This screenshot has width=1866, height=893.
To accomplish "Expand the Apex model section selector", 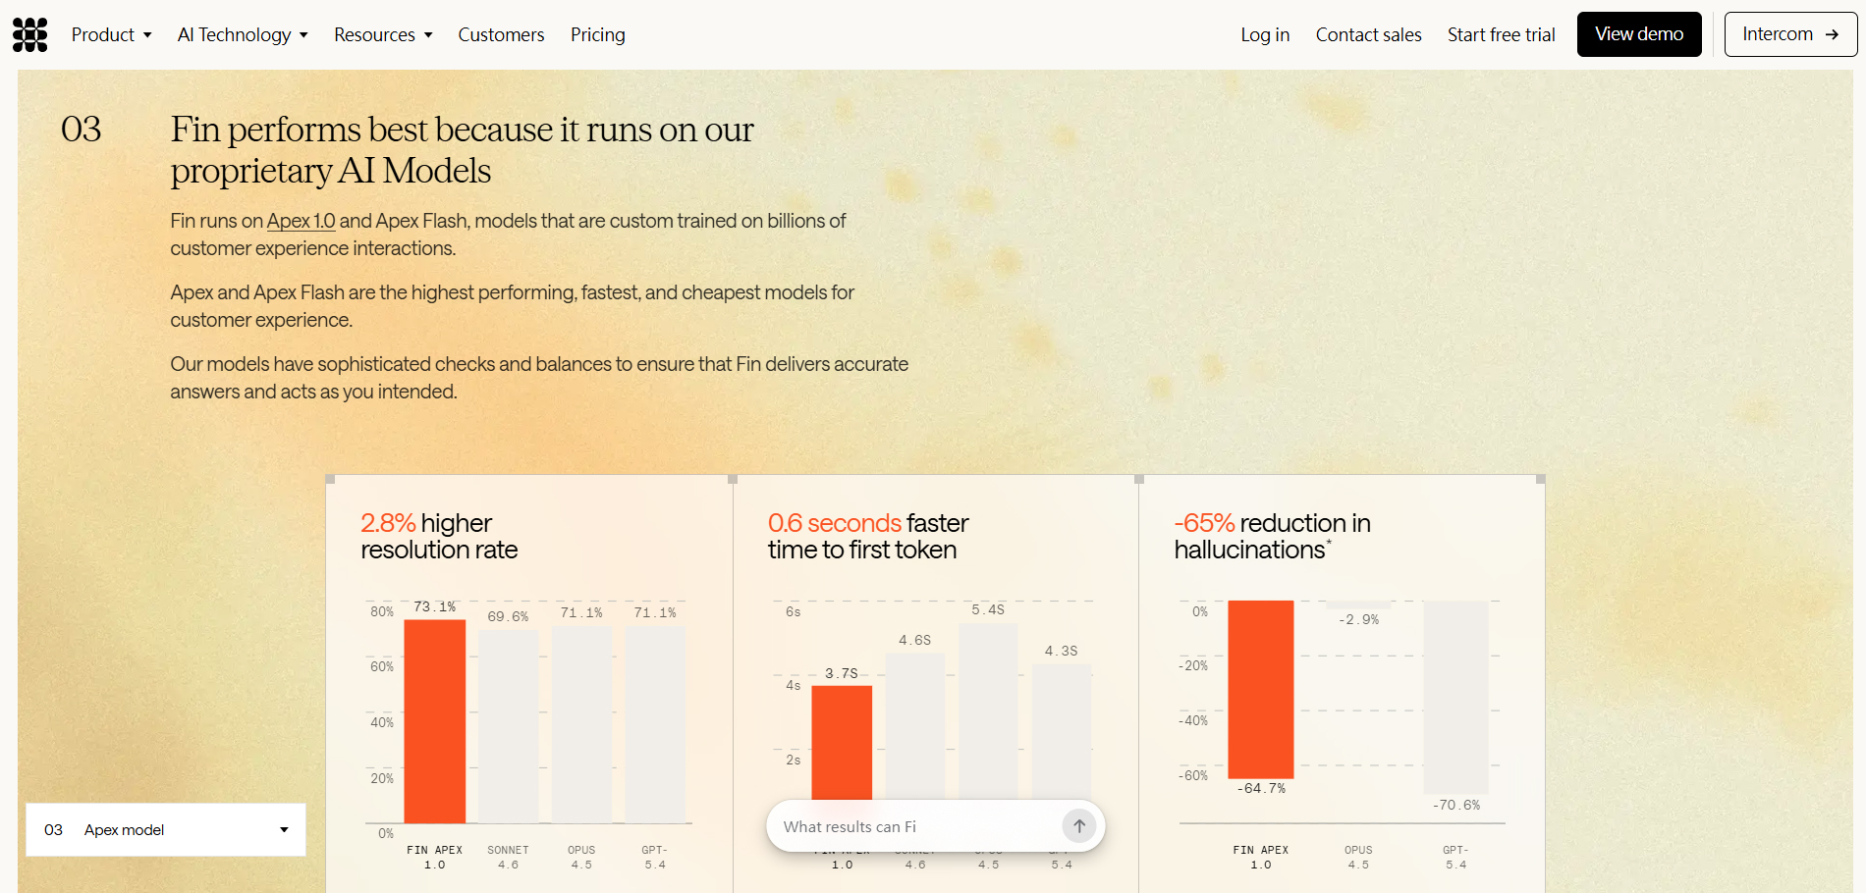I will 166,830.
